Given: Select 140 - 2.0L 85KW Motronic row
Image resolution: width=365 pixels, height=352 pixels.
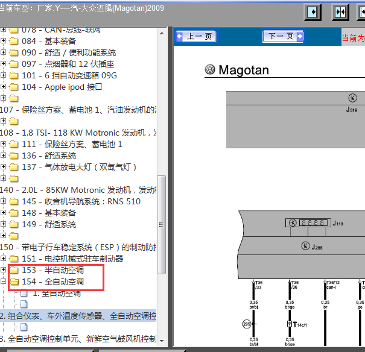Looking at the screenshot, I should (78, 190).
